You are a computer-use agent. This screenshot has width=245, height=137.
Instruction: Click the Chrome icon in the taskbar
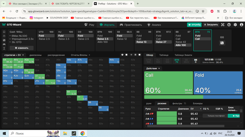coord(83,134)
